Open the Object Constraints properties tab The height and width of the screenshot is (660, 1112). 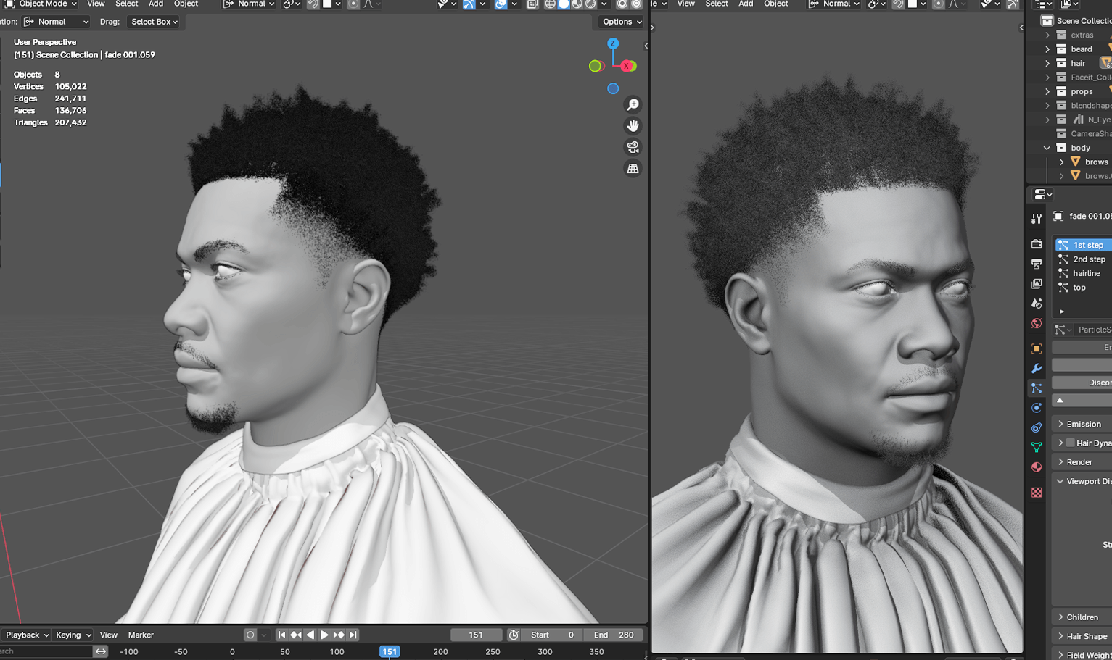[1037, 427]
